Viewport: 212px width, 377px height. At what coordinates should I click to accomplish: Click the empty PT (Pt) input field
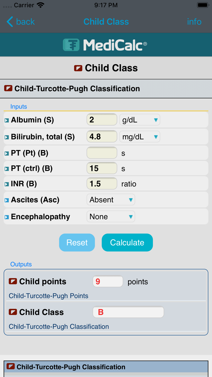[x=102, y=153]
